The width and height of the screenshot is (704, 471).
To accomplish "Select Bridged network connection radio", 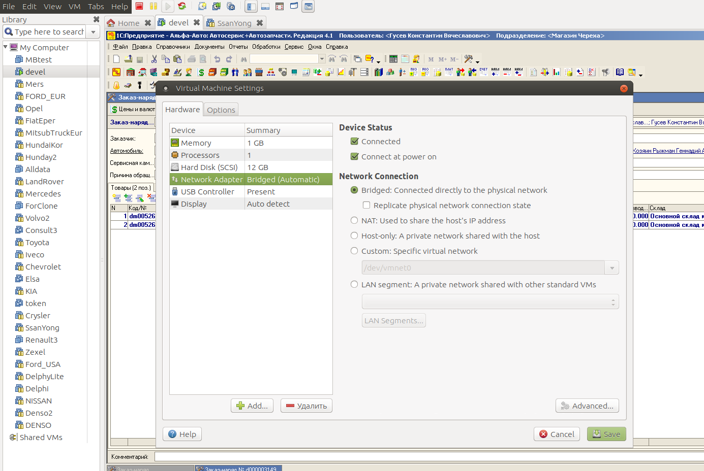I will point(354,190).
